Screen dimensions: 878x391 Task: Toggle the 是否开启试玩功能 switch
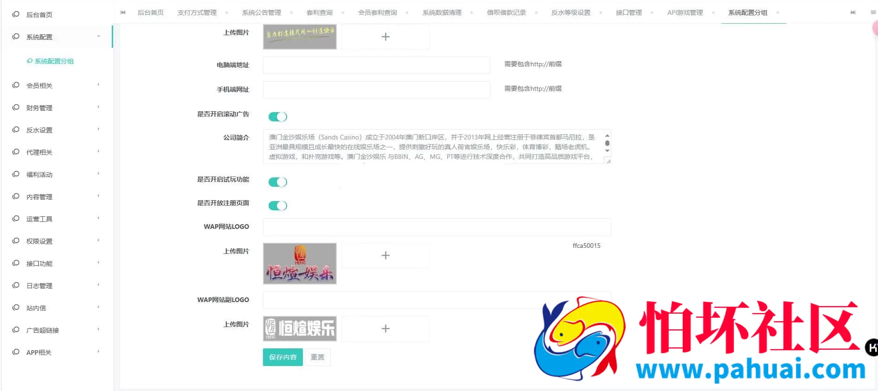point(278,182)
